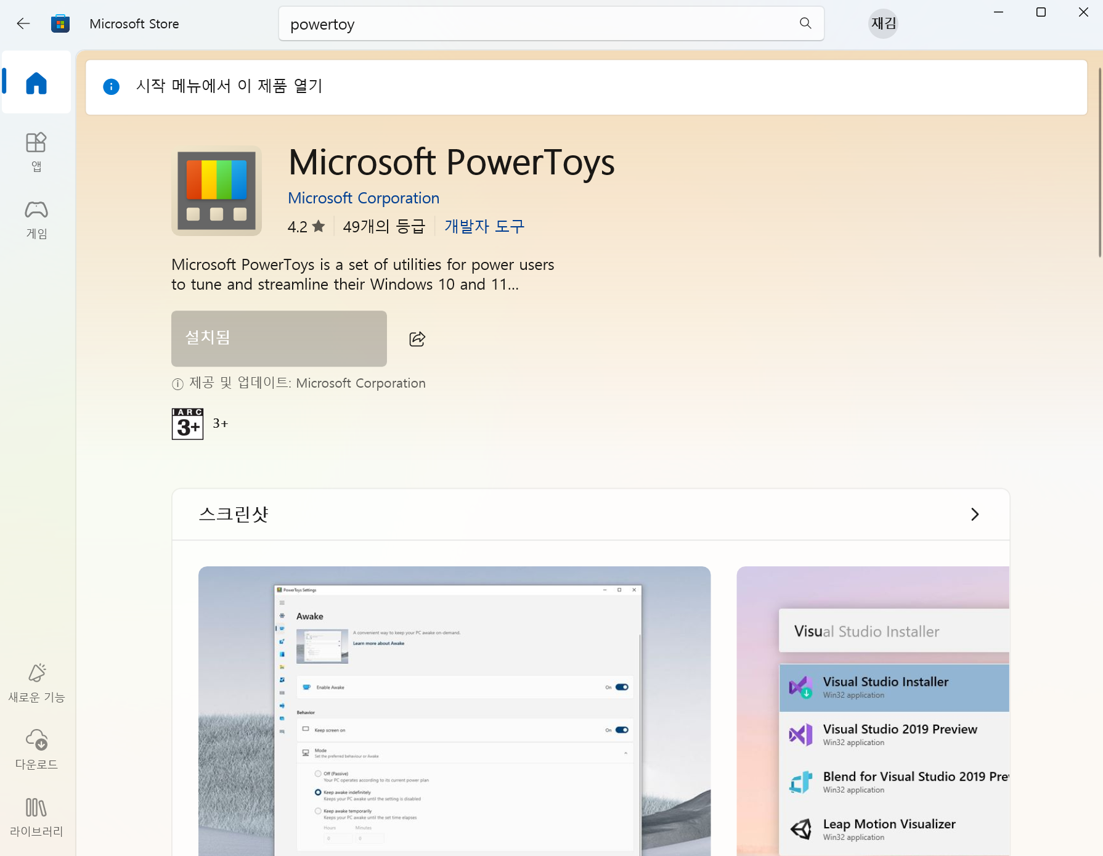Close the Microsoft Store window

[x=1083, y=12]
